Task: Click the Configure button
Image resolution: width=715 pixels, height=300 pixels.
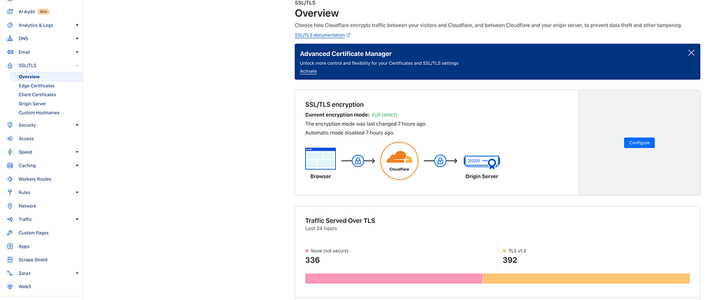Action: pyautogui.click(x=640, y=143)
